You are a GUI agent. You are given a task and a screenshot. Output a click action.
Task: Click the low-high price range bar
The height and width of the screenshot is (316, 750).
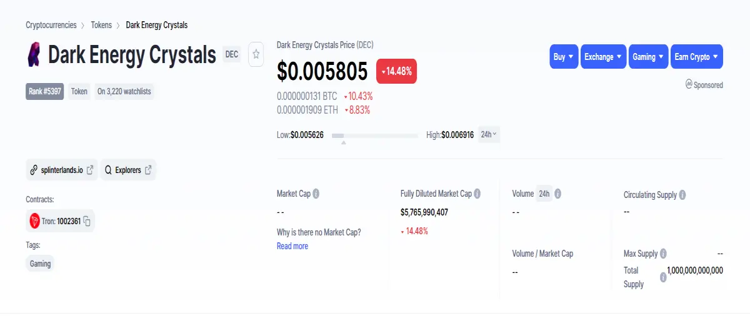click(x=374, y=135)
